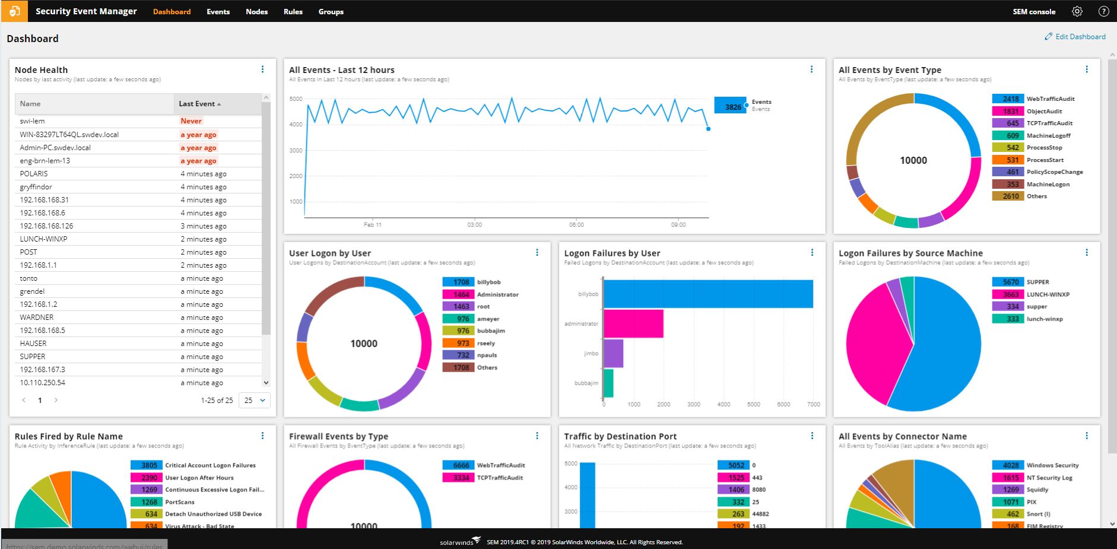The height and width of the screenshot is (549, 1117).
Task: Select page 1 in Node Health pagination
Action: (x=40, y=400)
